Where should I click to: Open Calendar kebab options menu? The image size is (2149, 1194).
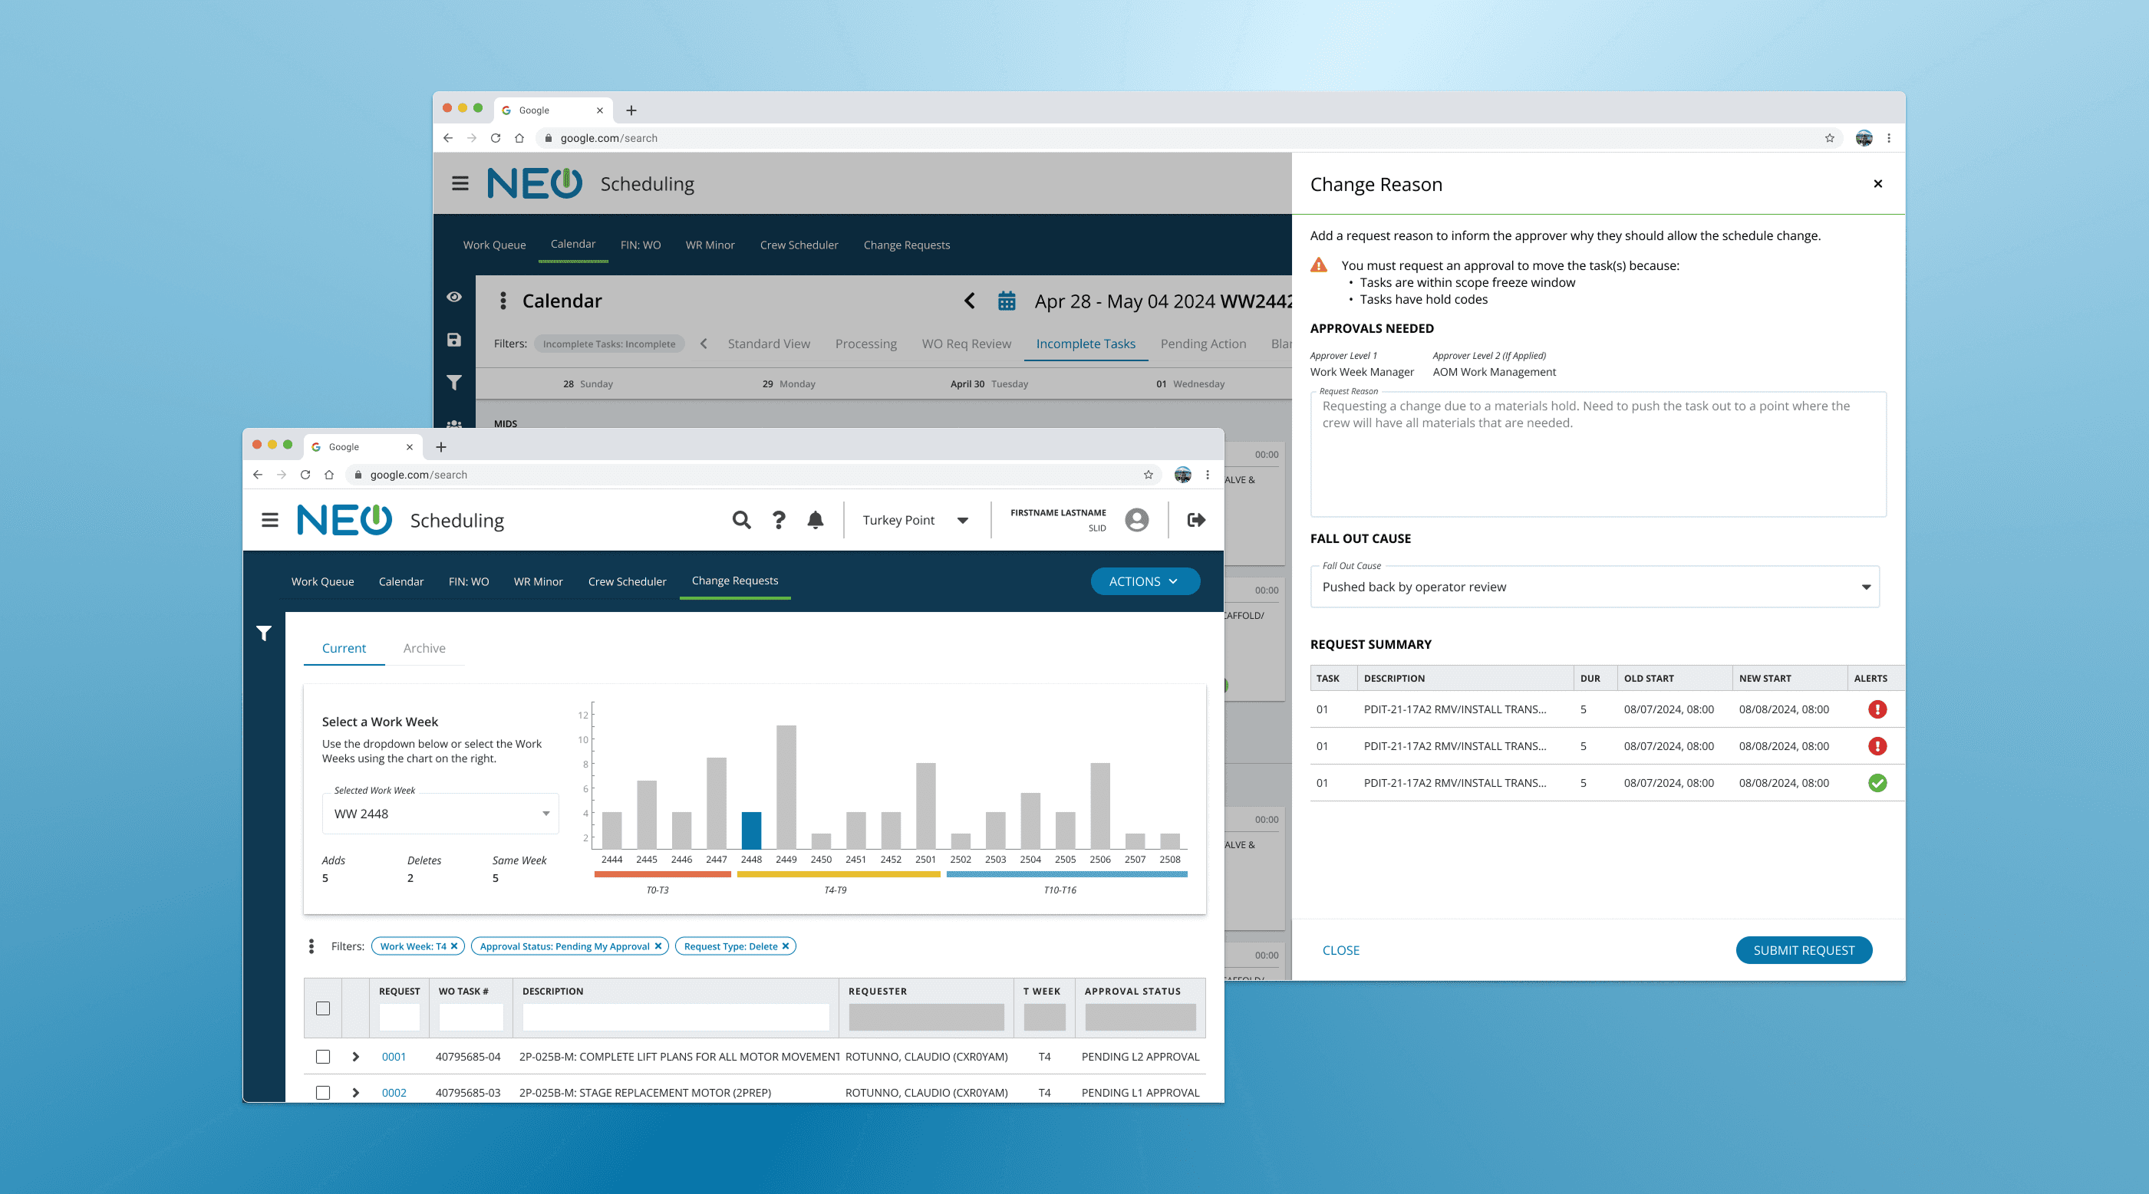(x=503, y=301)
